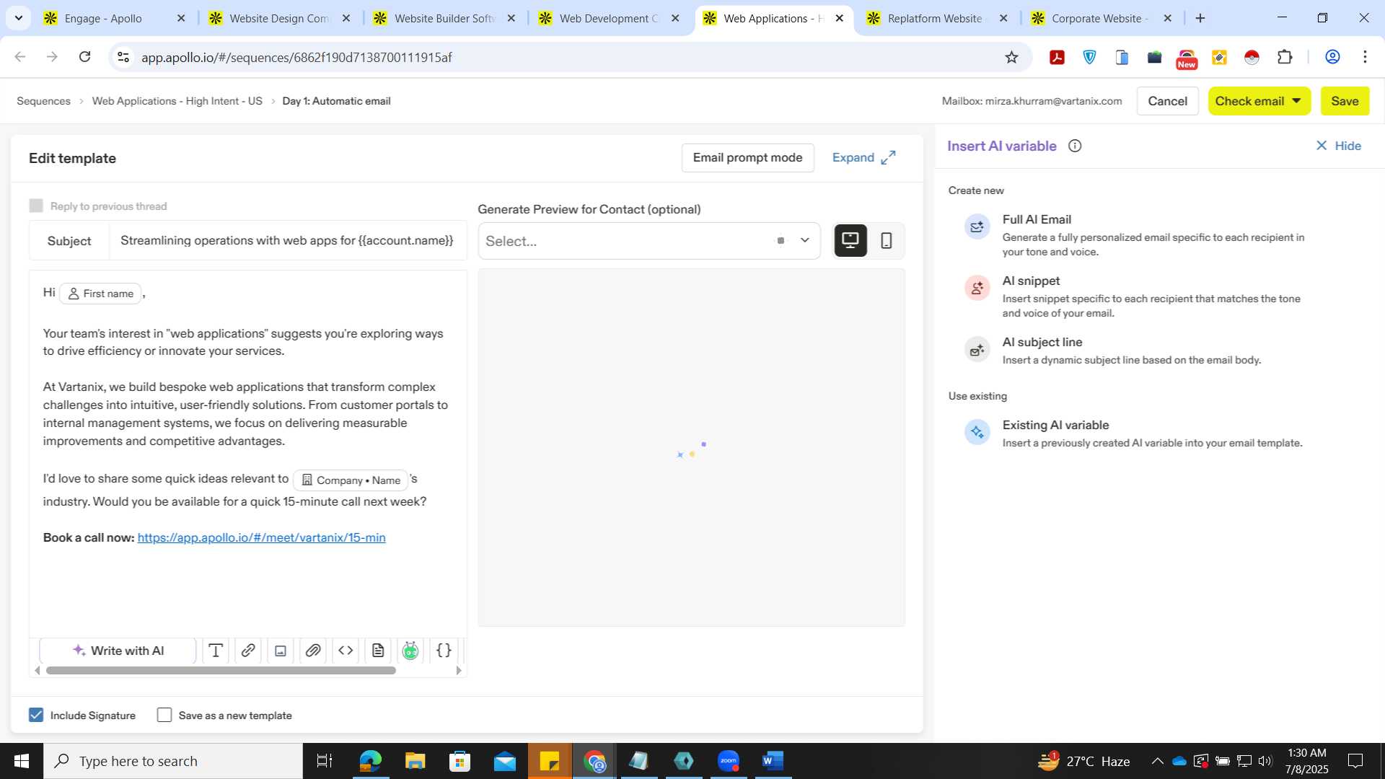This screenshot has width=1385, height=779.
Task: Open the Sequences breadcrumb link
Action: click(x=43, y=101)
